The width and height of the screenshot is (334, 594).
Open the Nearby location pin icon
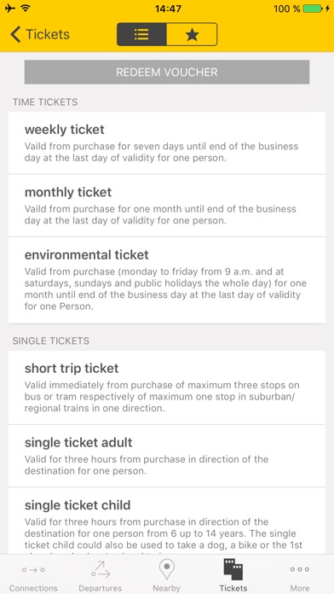click(x=166, y=570)
